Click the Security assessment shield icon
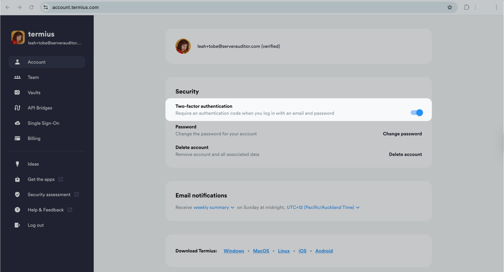The image size is (504, 272). coord(17,195)
